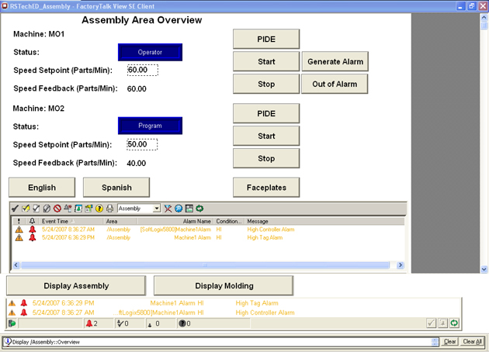Click the Acknowledge selected alarm checkmark icon

coord(15,209)
